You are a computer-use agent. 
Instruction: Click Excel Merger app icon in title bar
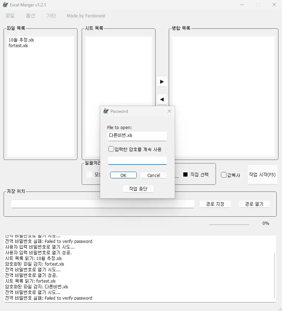5,5
